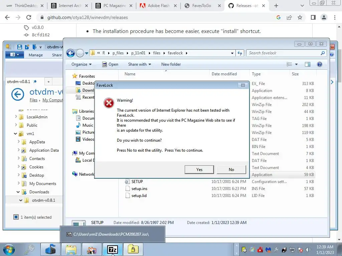Open the Organize menu

coord(81,64)
